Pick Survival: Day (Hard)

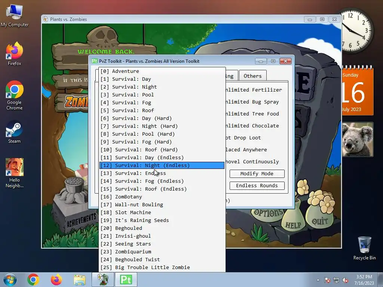click(162, 118)
